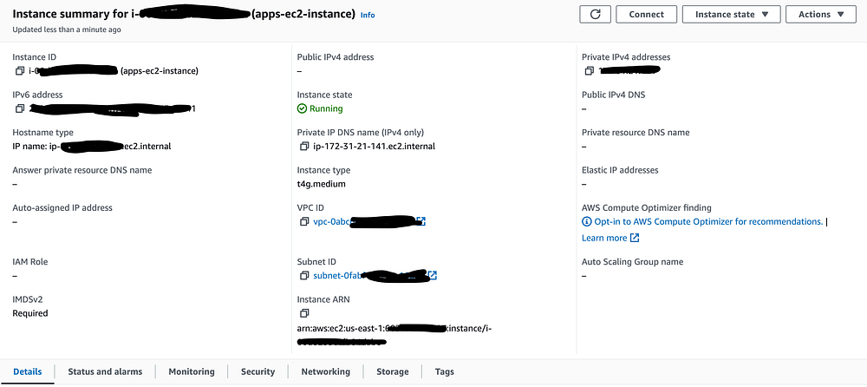
Task: Copy the Instance ARN
Action: [x=304, y=313]
